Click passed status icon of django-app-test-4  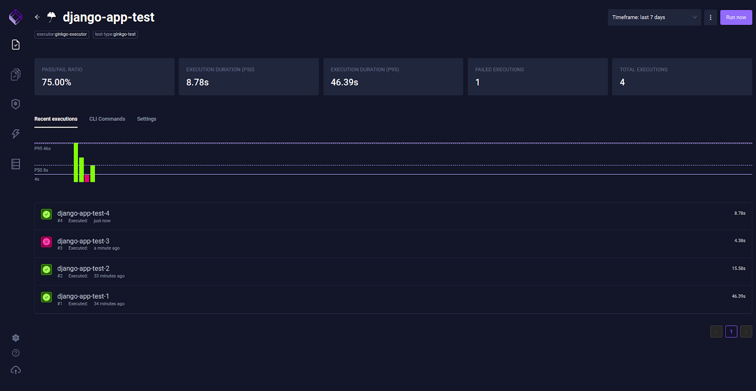[x=46, y=214]
